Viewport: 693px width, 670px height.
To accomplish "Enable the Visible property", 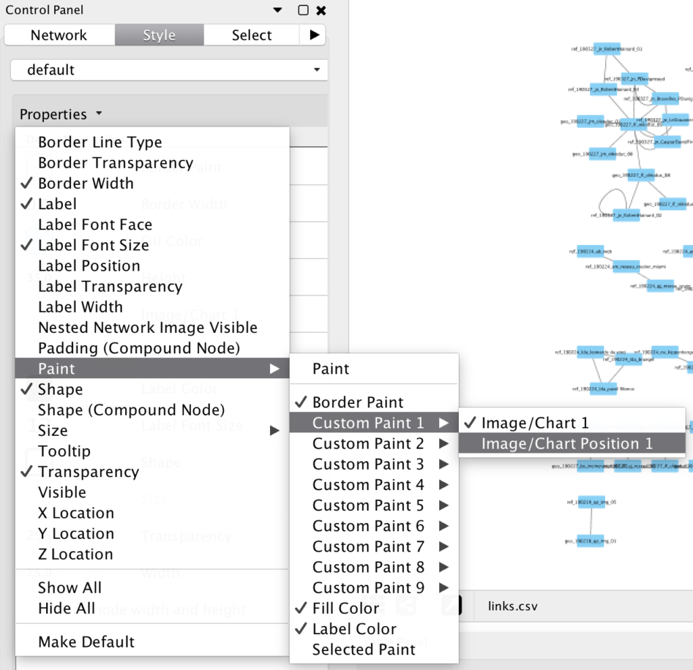I will 152,492.
